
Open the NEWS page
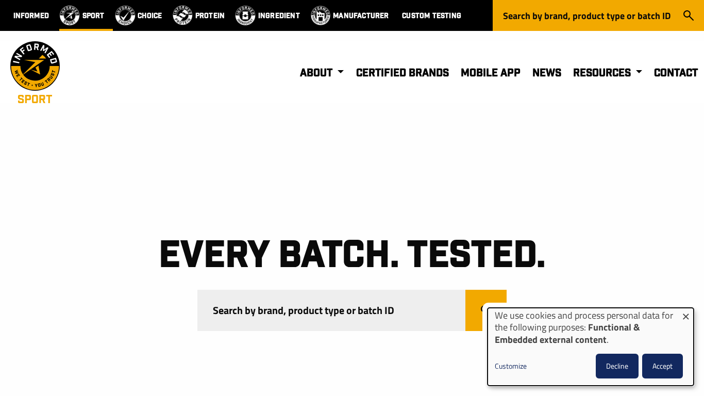547,73
